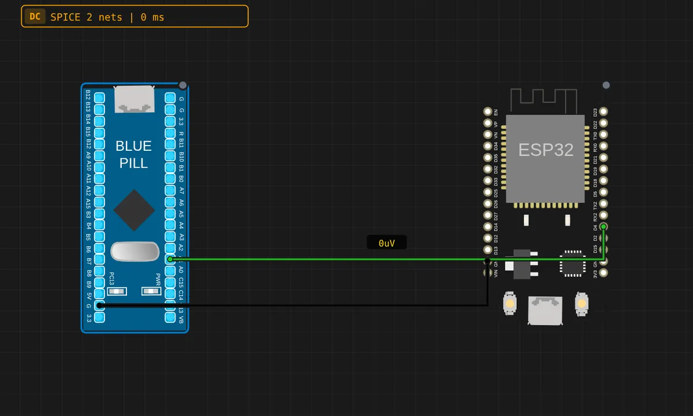This screenshot has height=416, width=693.
Task: Click the Blue Pill B13 pin
Action: (x=99, y=109)
